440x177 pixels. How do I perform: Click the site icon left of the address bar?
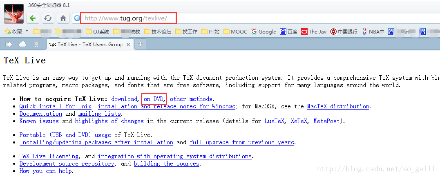[x=77, y=18]
